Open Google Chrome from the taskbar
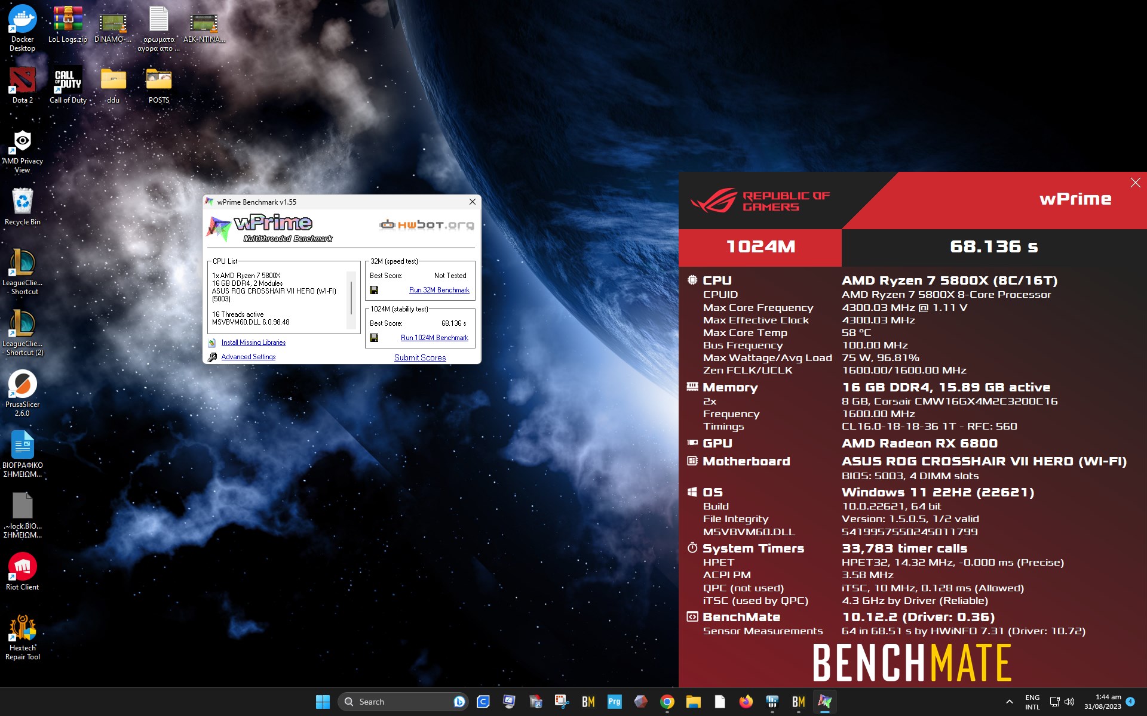The height and width of the screenshot is (716, 1147). [667, 702]
